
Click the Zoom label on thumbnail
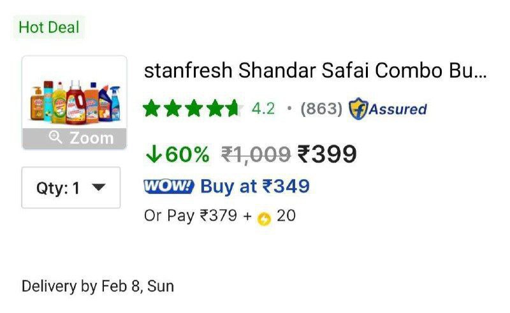[91, 138]
